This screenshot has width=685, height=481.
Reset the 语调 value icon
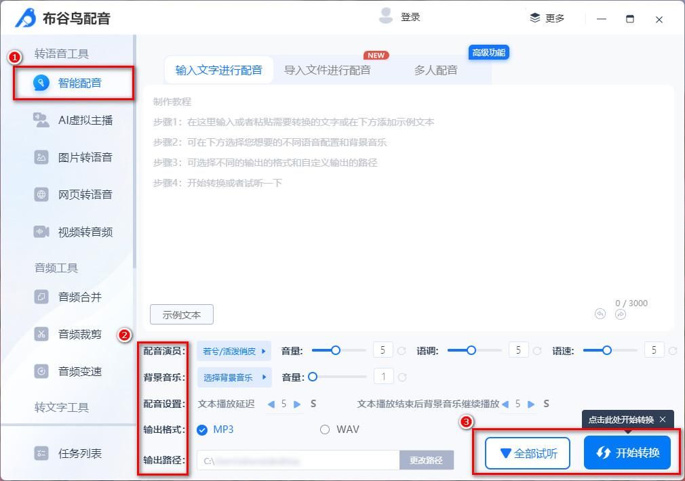537,350
